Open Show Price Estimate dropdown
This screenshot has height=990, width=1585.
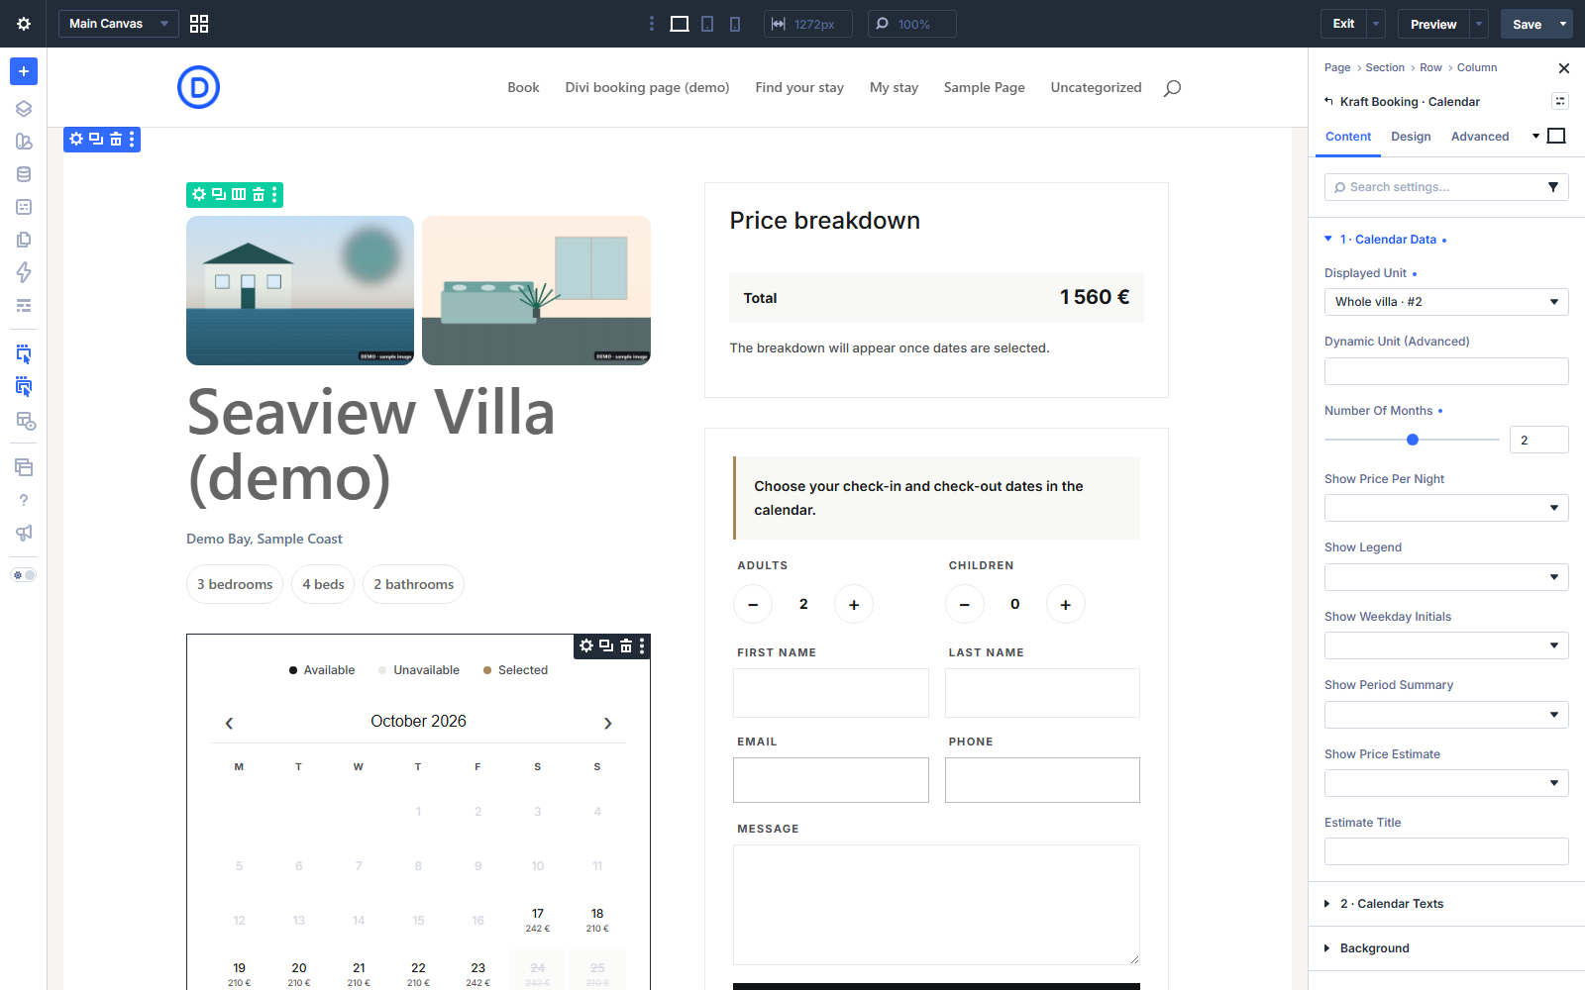(1446, 783)
